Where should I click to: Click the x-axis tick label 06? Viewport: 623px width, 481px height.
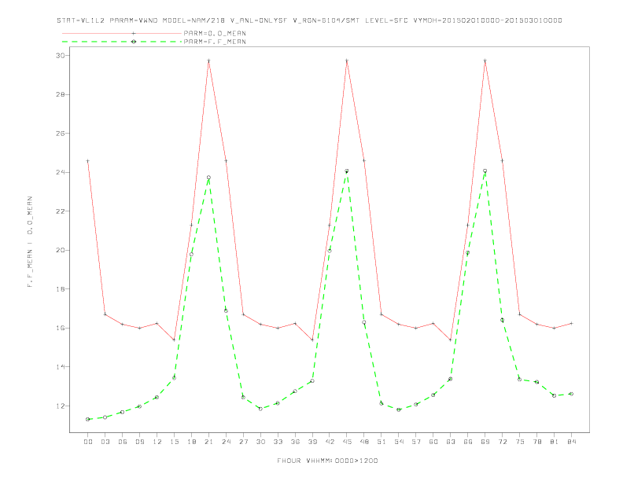point(123,442)
